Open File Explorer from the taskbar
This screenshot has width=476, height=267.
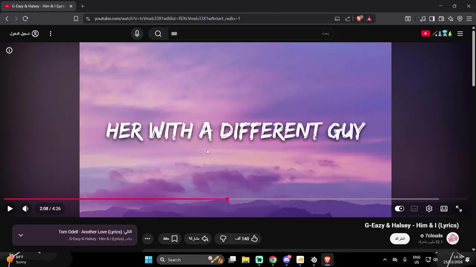pos(246,260)
